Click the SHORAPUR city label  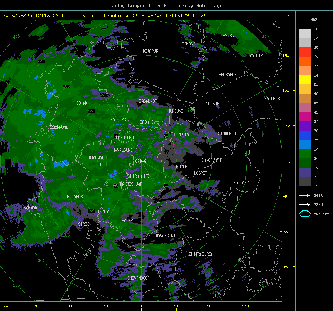tap(228, 75)
